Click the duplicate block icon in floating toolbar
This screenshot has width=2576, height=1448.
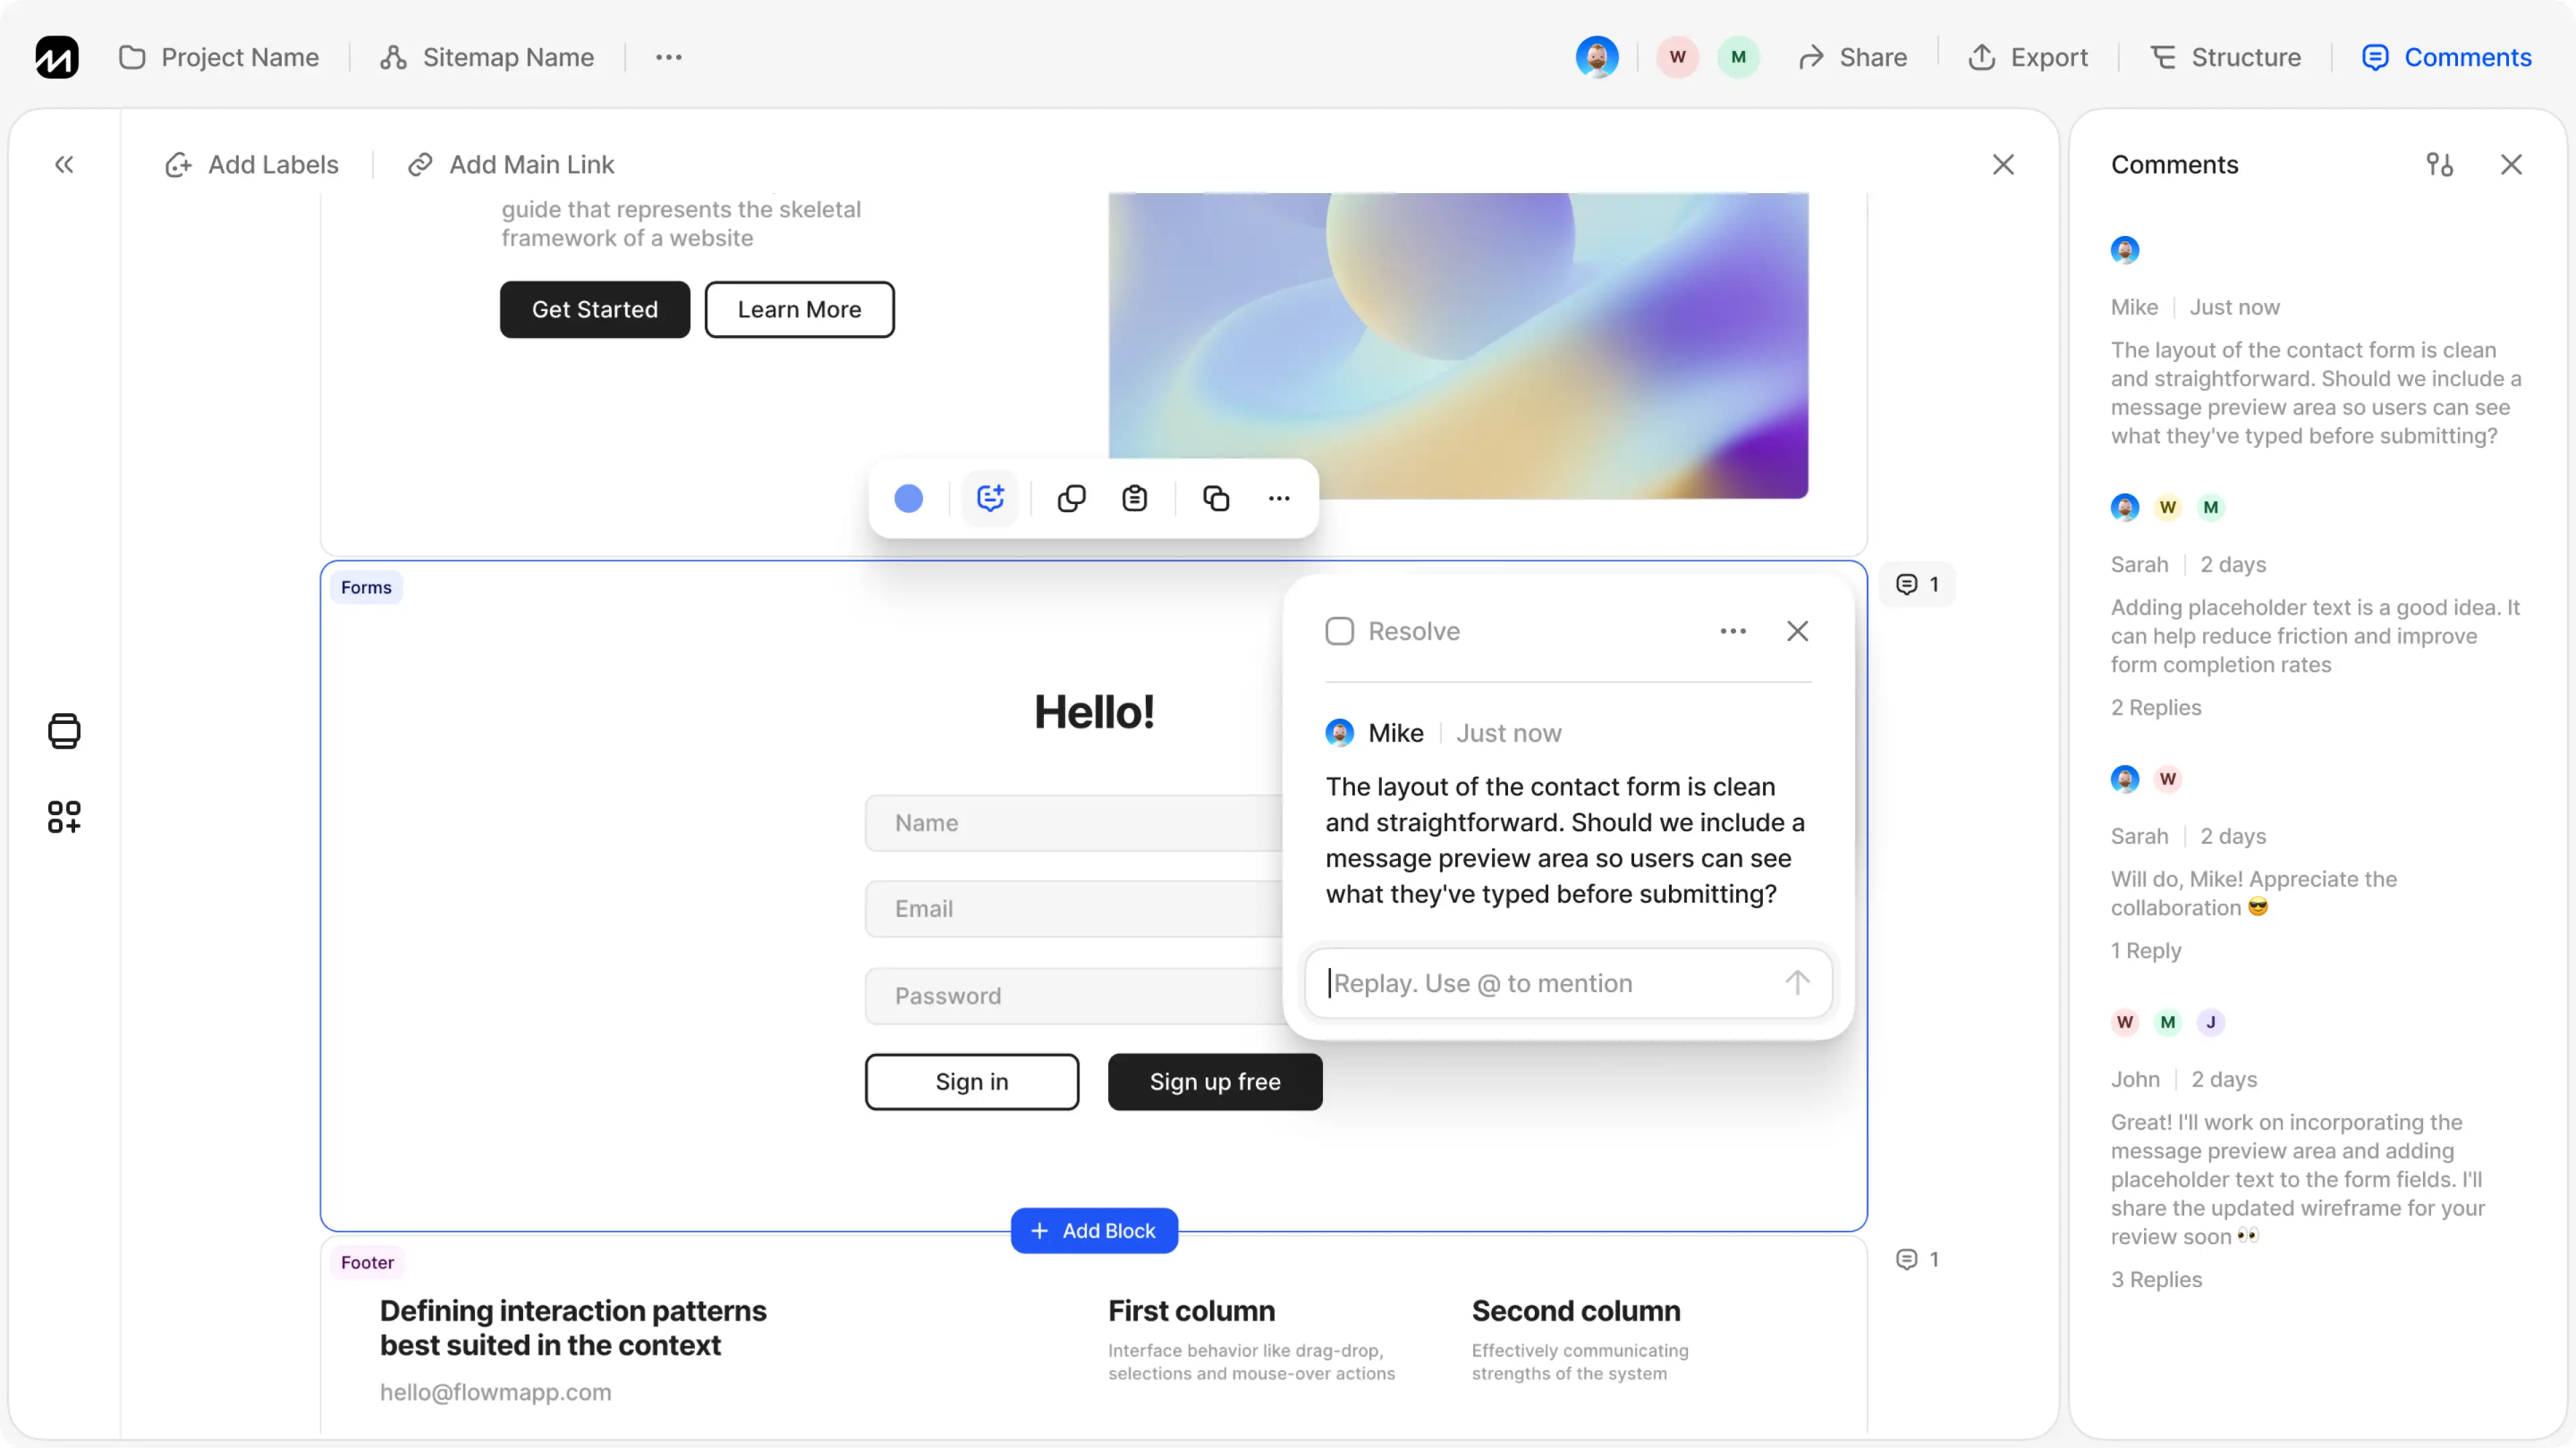click(1215, 497)
